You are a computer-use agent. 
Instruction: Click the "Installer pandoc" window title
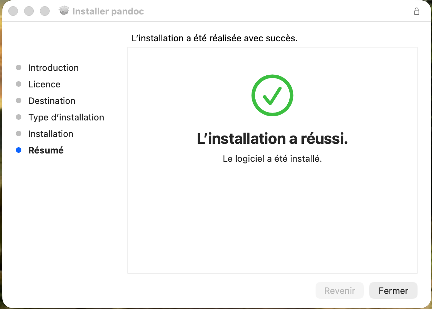[108, 11]
